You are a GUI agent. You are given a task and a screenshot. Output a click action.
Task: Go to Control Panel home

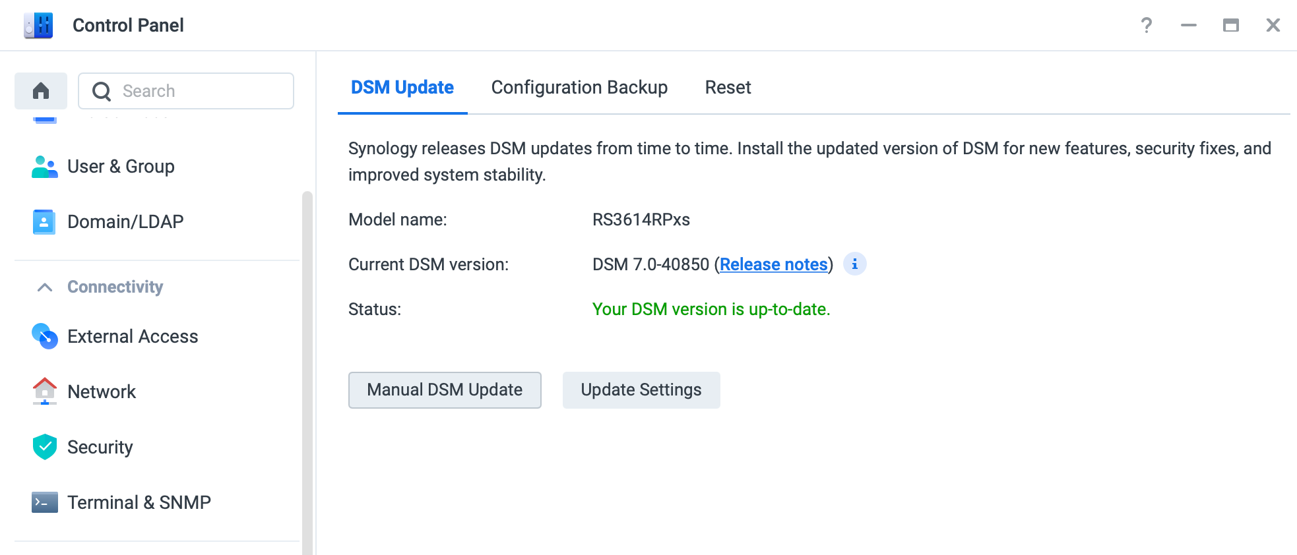[x=41, y=90]
